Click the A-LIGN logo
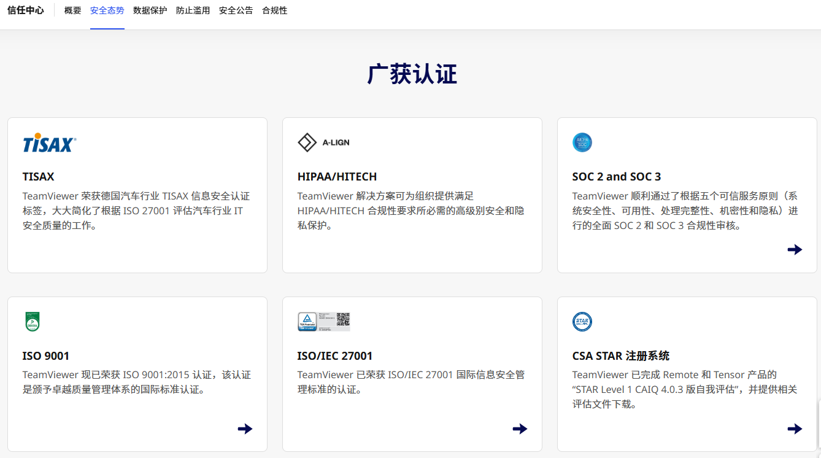821x458 pixels. [323, 142]
